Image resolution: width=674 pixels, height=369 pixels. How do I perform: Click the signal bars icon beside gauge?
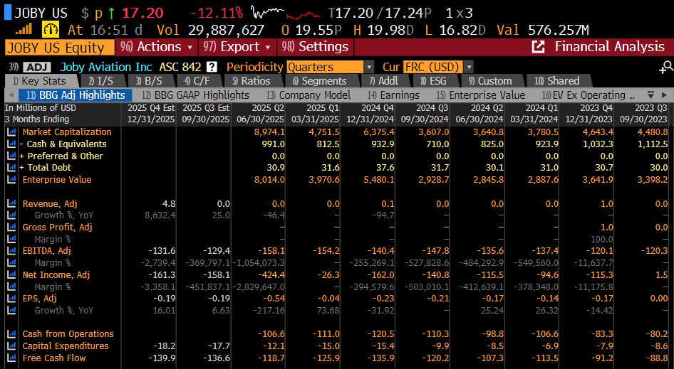[24, 29]
